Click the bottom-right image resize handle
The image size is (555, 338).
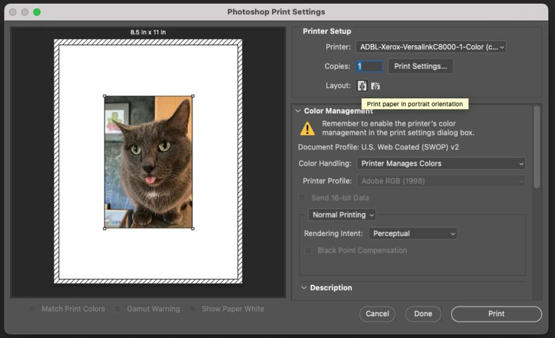tap(193, 228)
